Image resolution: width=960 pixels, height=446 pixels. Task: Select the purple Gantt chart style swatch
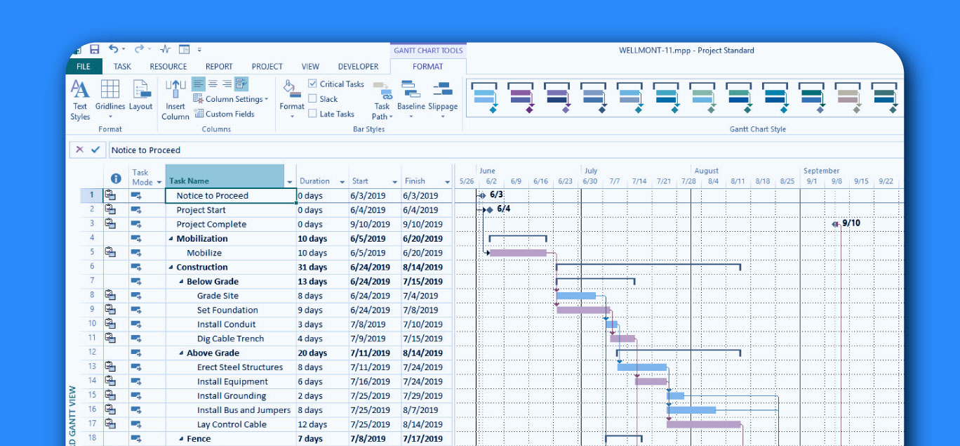[521, 98]
